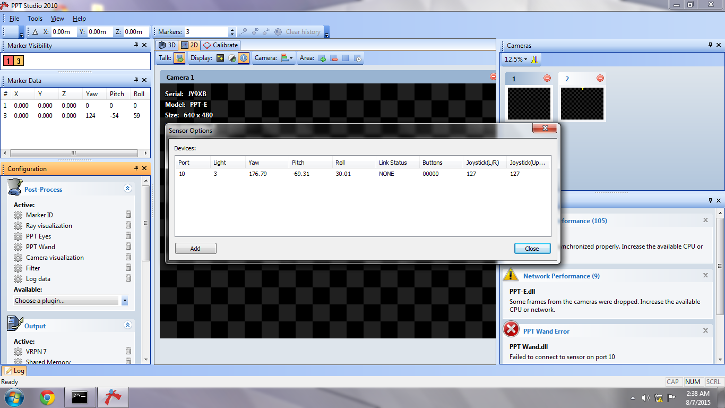This screenshot has height=408, width=725.
Task: Click the gear icon beside Marker ID
Action: [18, 215]
